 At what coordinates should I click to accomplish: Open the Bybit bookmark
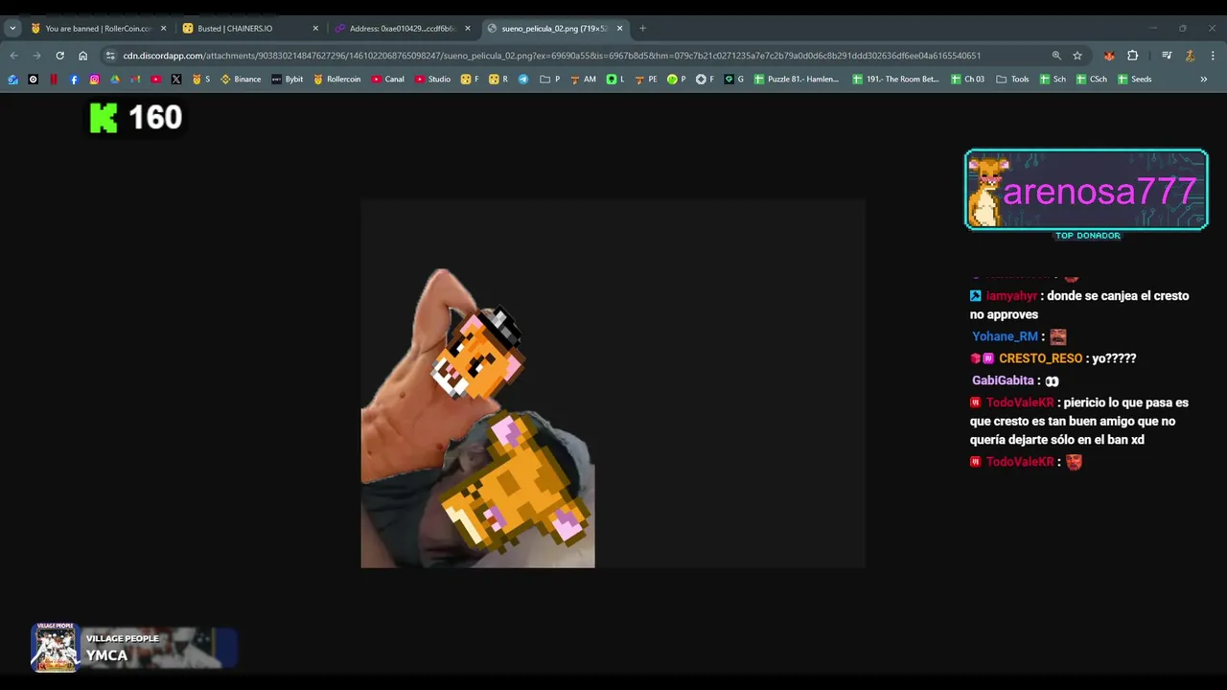288,80
